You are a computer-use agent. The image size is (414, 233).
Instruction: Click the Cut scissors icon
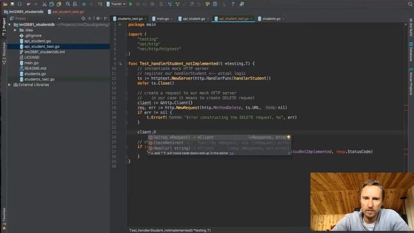coord(45,5)
